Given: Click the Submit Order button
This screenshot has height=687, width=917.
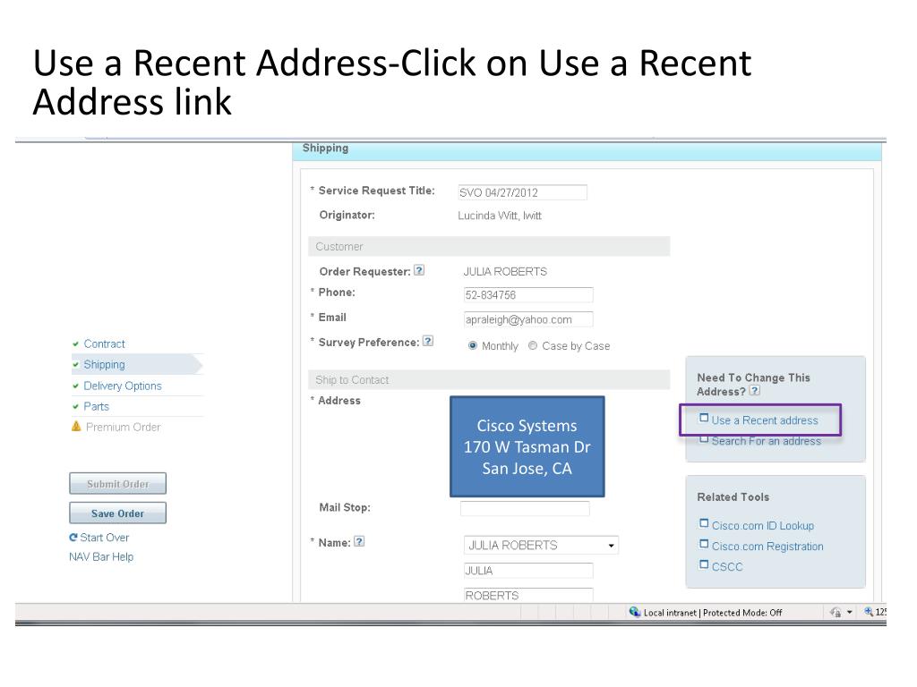Looking at the screenshot, I should pos(117,484).
